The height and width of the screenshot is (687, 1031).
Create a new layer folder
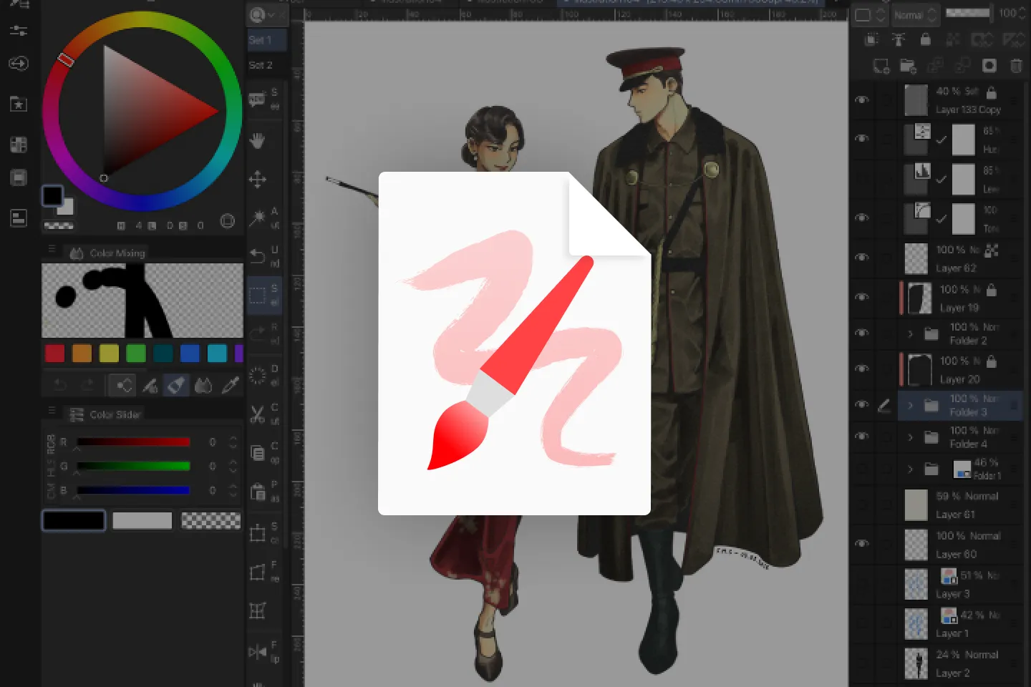tap(908, 66)
